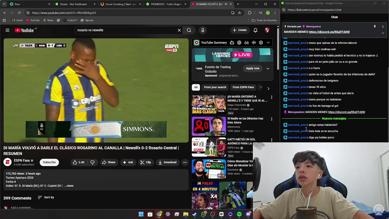Select the glasses icon in YouTube Summary
Screen dimensions: 389x219
click(x=246, y=43)
